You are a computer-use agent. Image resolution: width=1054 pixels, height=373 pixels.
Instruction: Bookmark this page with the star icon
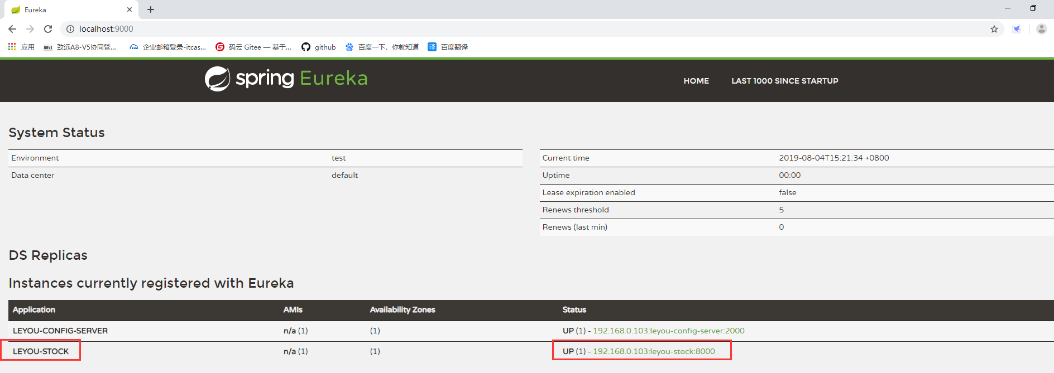tap(994, 29)
